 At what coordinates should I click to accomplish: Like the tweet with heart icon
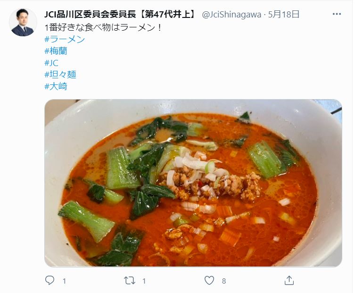pos(209,281)
